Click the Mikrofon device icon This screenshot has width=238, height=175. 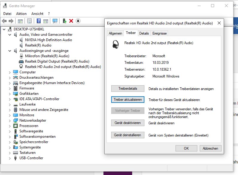pos(21,56)
